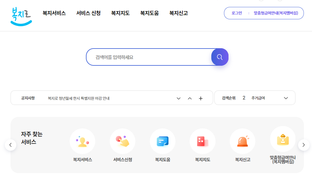Open the 복지도움 menu
The image size is (312, 186).
(x=149, y=13)
